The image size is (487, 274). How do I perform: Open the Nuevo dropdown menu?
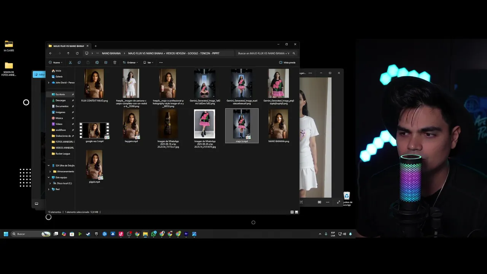tap(56, 62)
